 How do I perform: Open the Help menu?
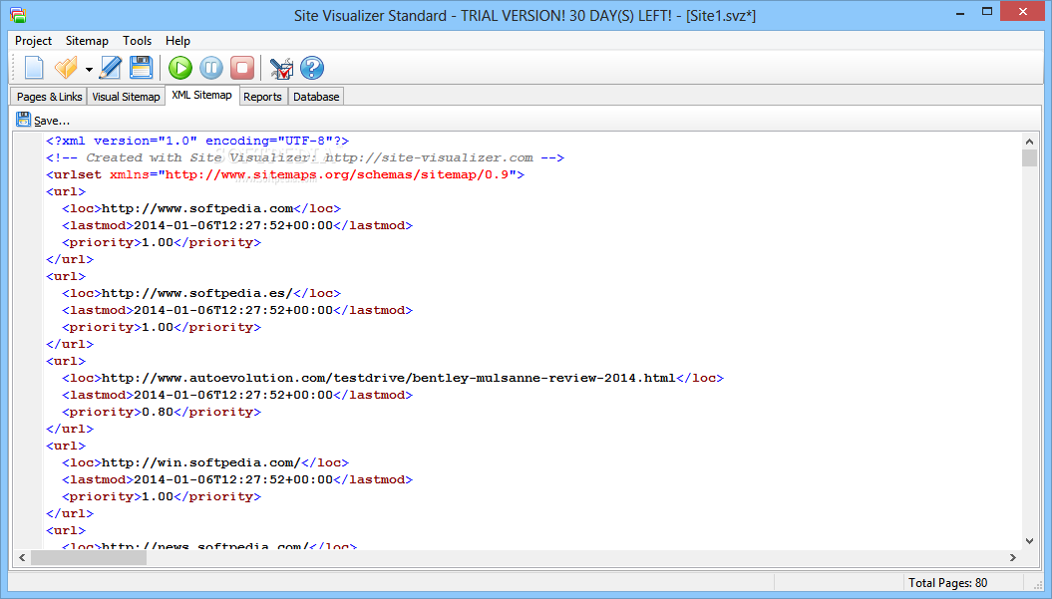177,41
